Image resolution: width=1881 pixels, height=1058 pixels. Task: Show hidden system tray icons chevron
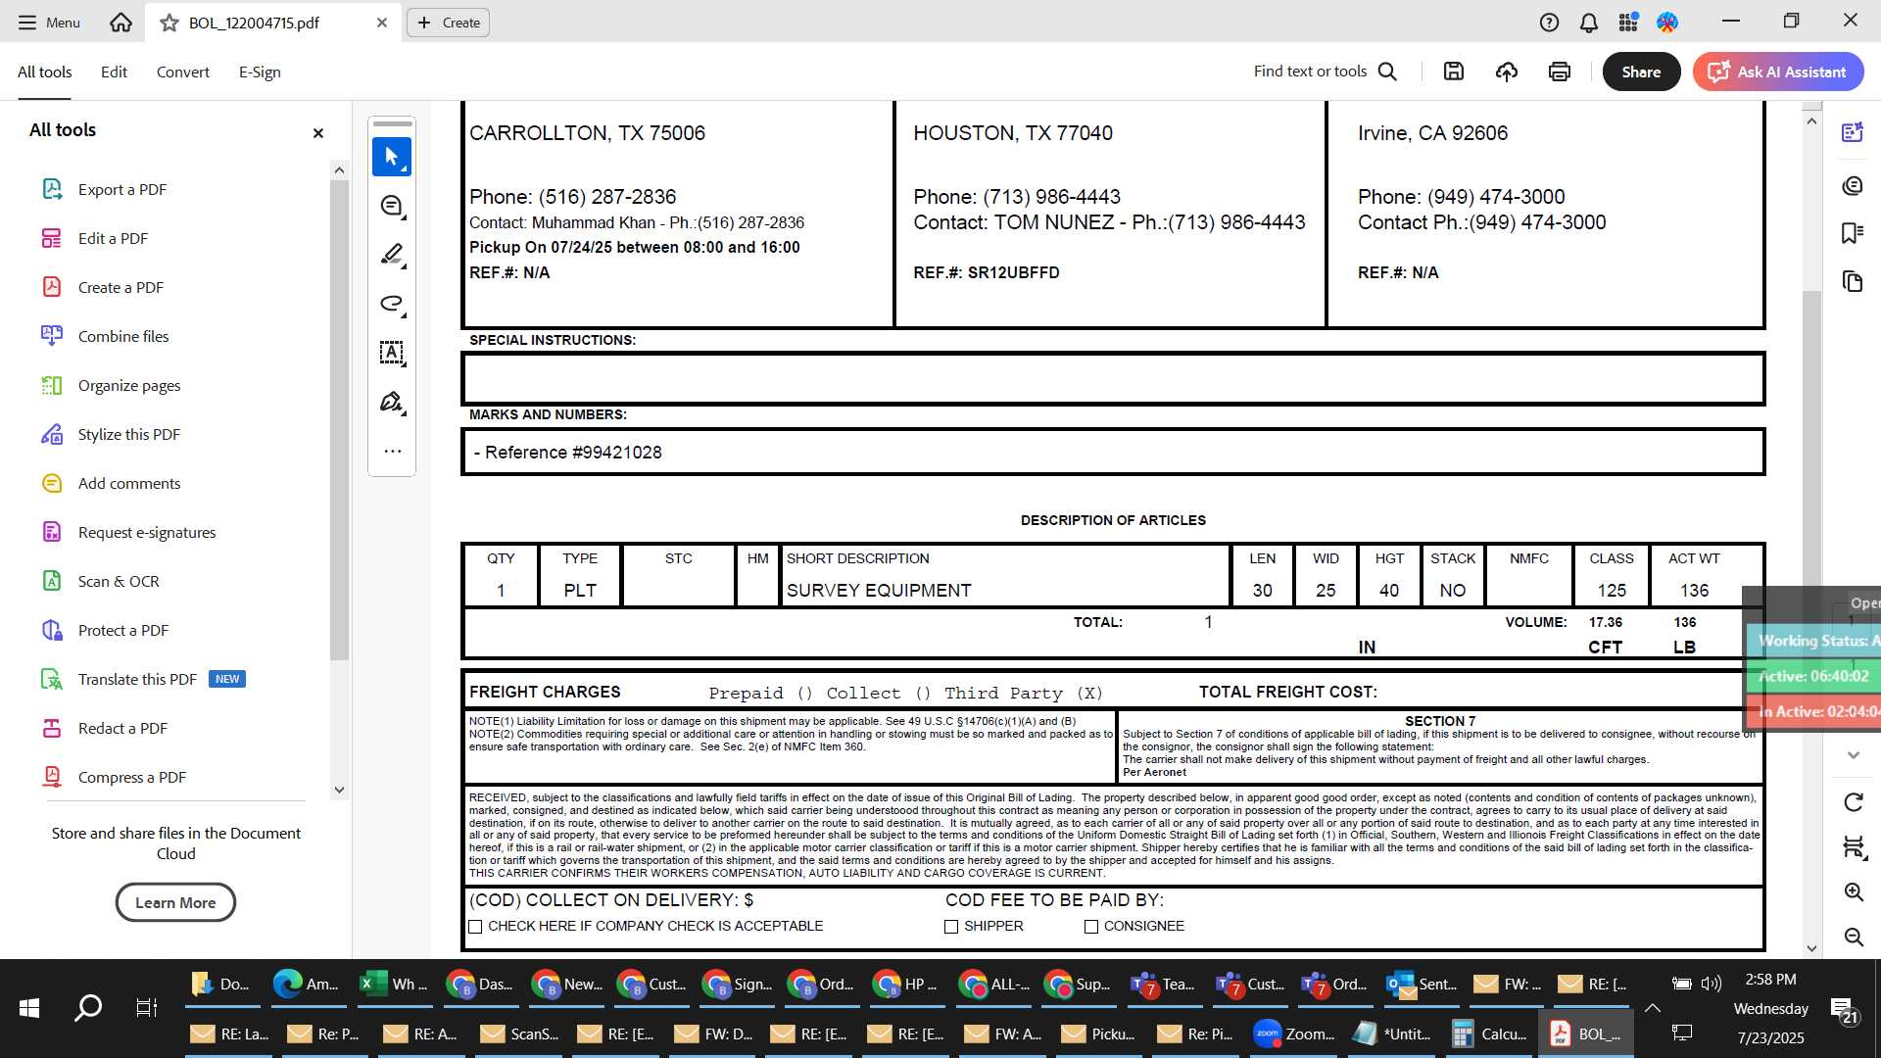(1653, 1008)
